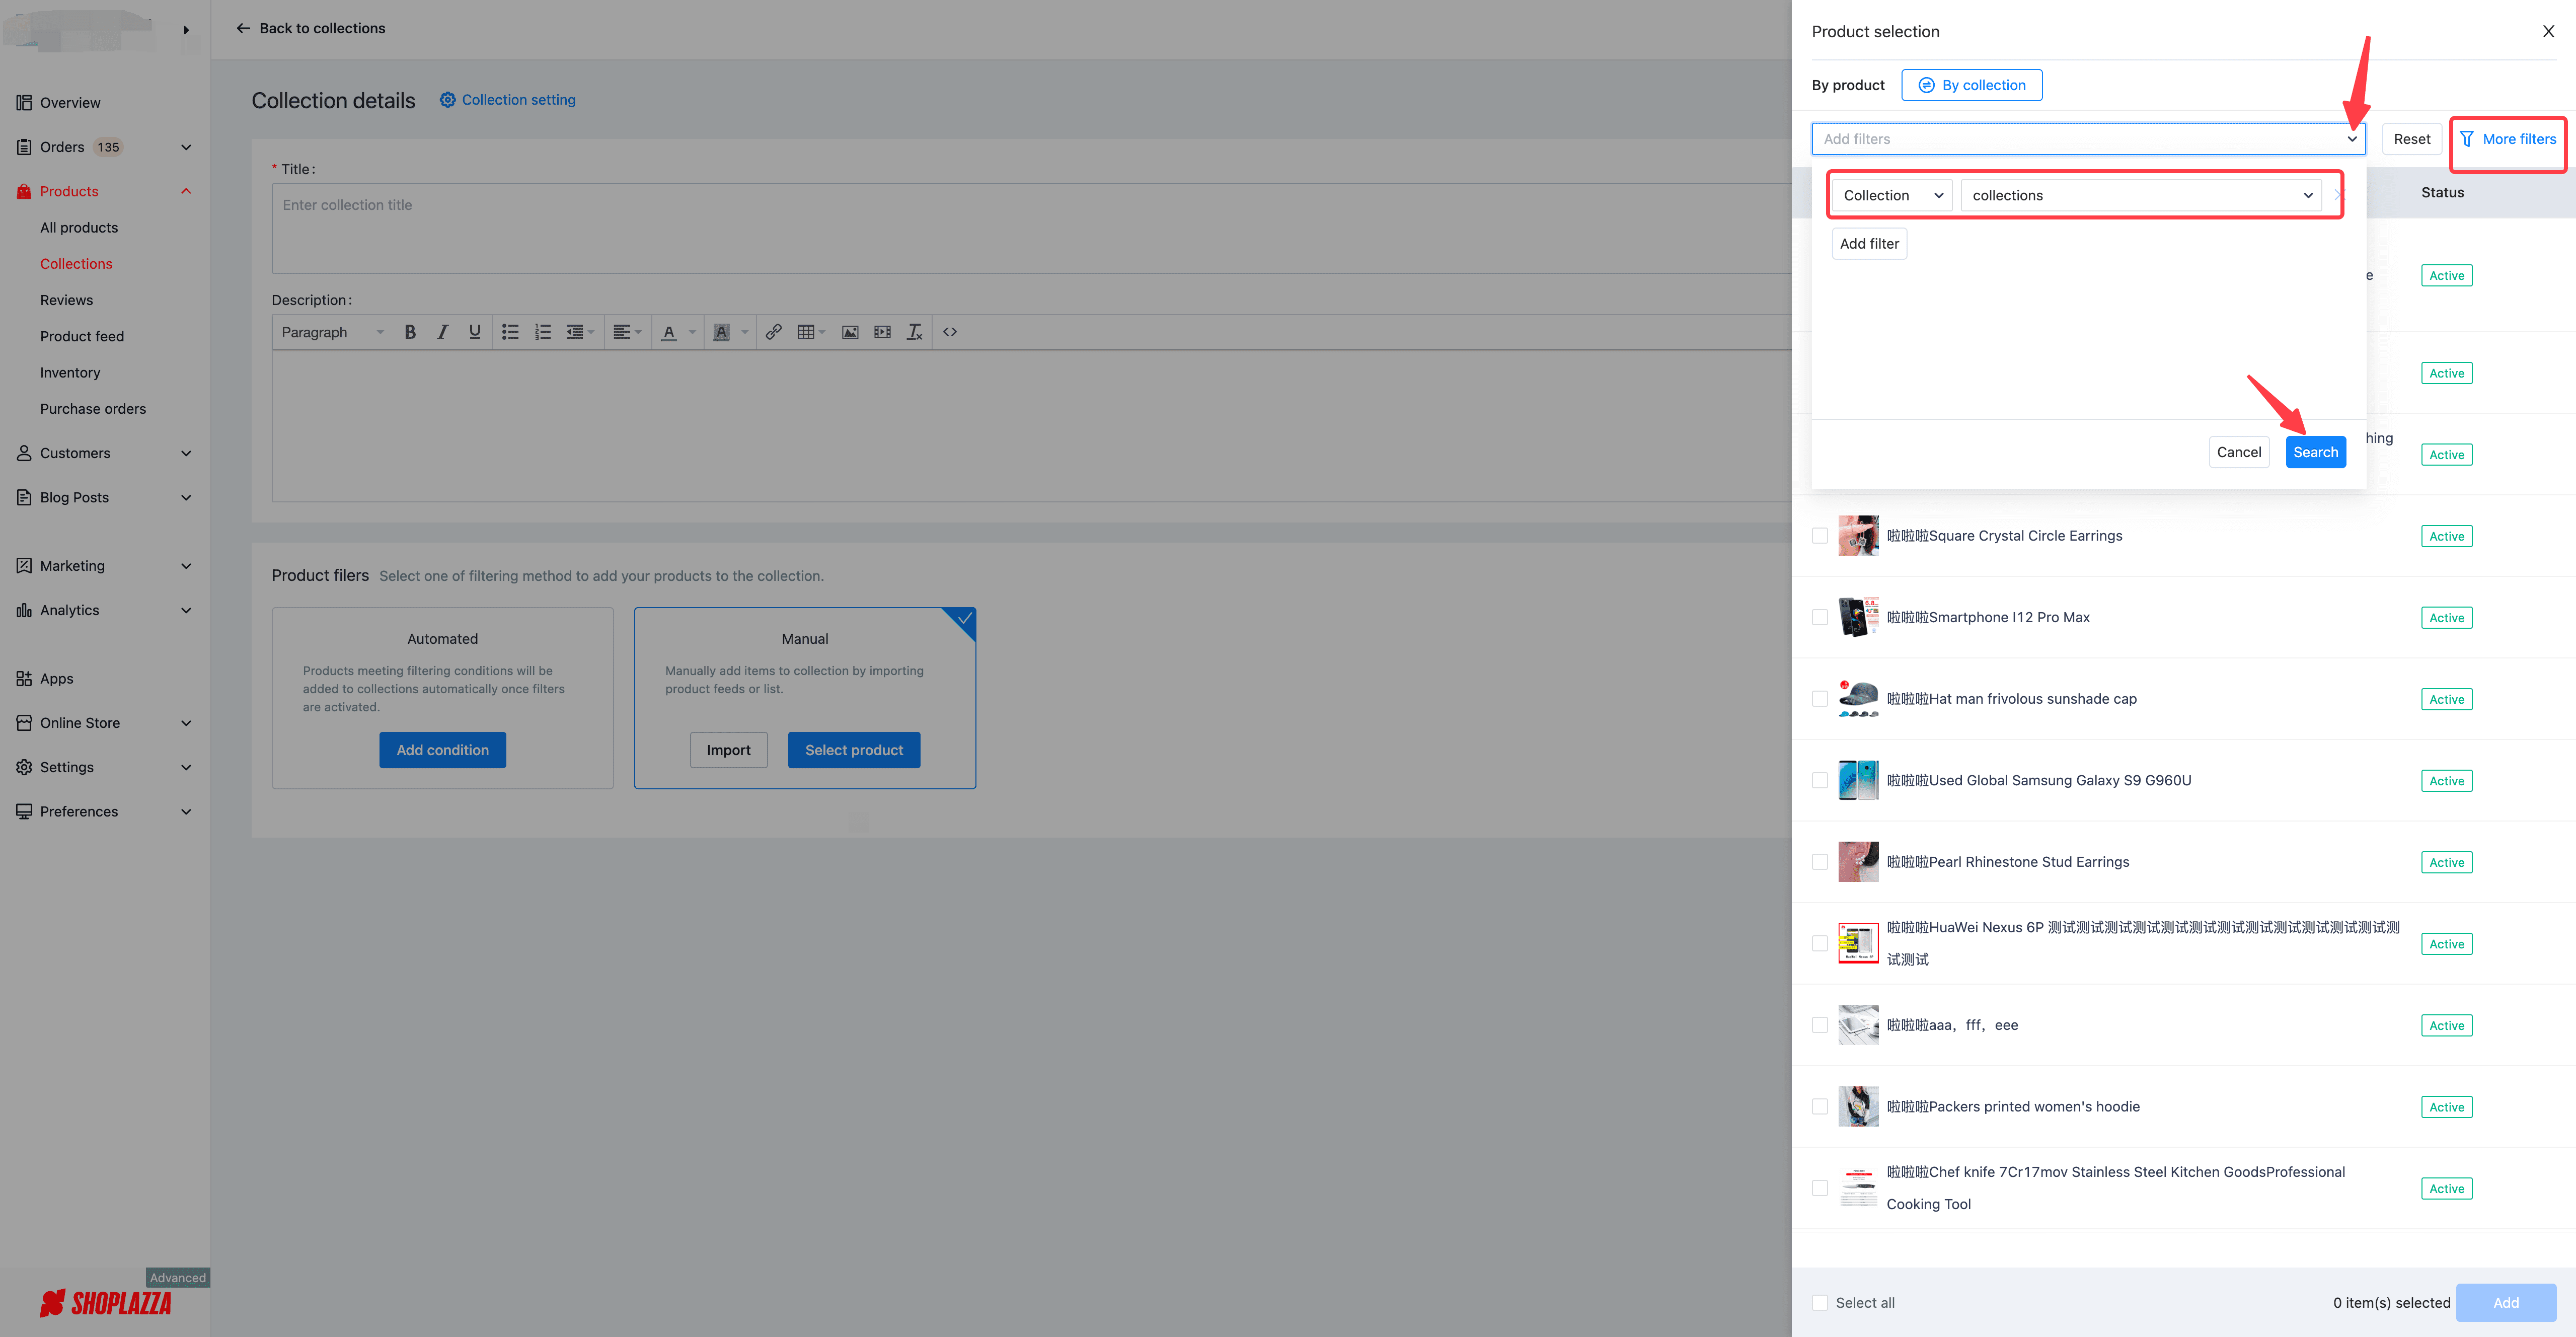Open All products in sidebar
Screen dimensions: 2576x1337
[x=79, y=228]
